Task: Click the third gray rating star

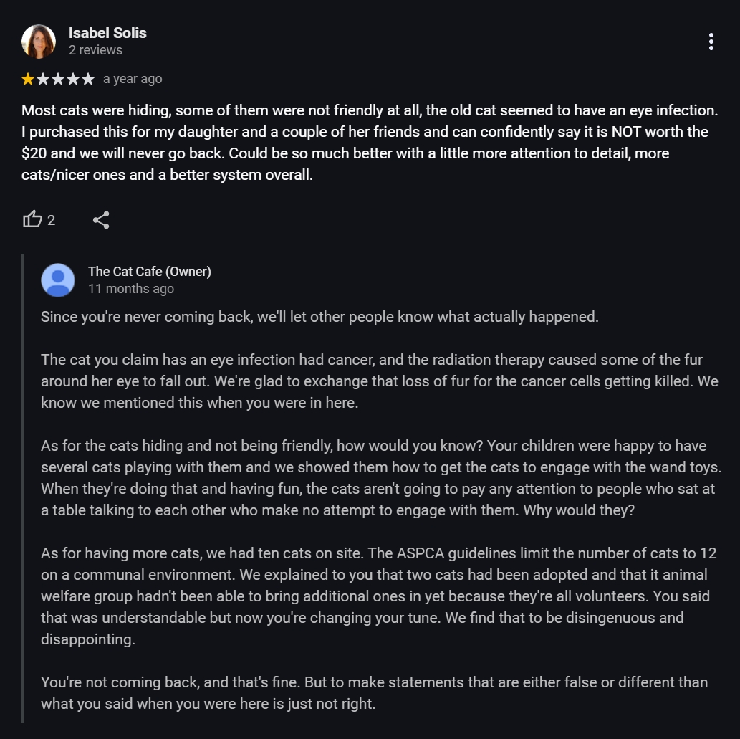Action: [x=58, y=79]
